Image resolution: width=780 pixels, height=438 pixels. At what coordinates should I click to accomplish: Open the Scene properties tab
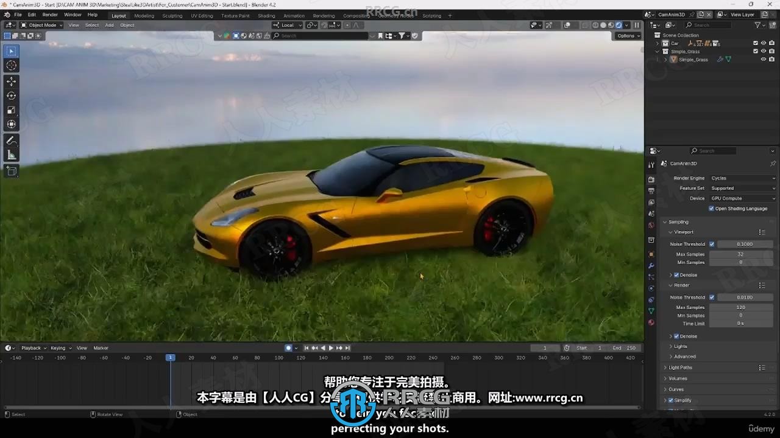pos(651,214)
